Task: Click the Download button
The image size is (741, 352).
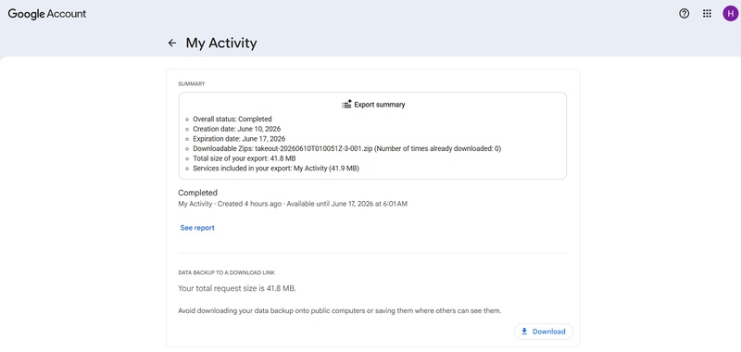Action: point(544,332)
